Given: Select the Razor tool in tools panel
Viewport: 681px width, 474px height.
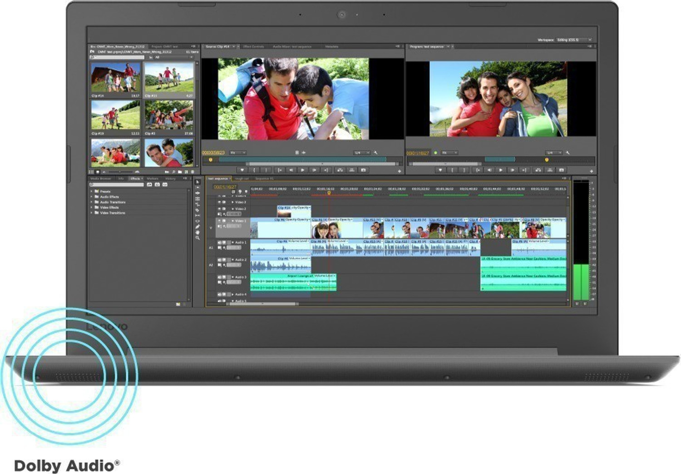Looking at the screenshot, I should pyautogui.click(x=197, y=210).
